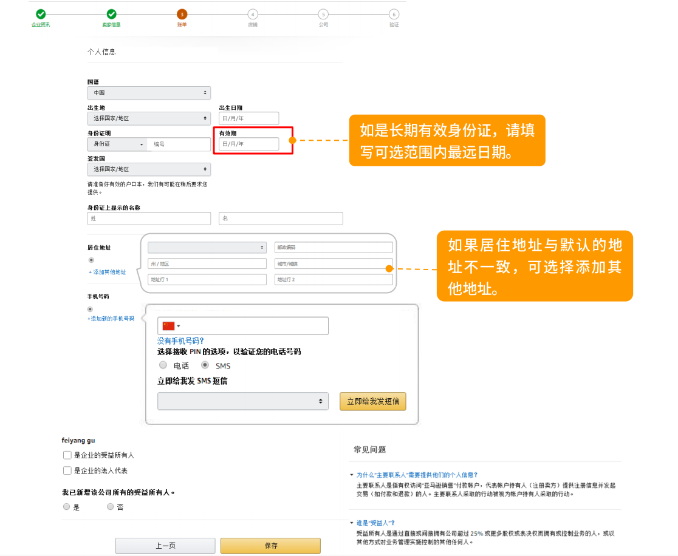Open the 身份证 ID type dropdown
Viewport: 678px width, 556px height.
[117, 144]
